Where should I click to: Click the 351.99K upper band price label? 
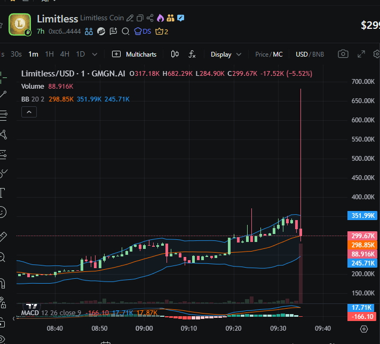click(x=362, y=215)
